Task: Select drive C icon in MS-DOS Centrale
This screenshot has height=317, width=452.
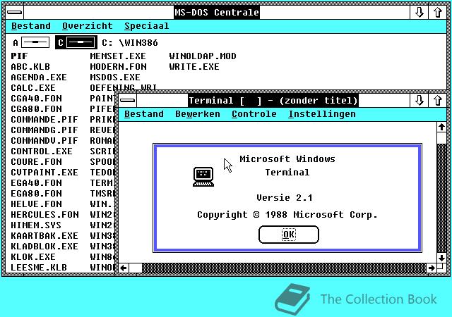Action: [x=76, y=42]
